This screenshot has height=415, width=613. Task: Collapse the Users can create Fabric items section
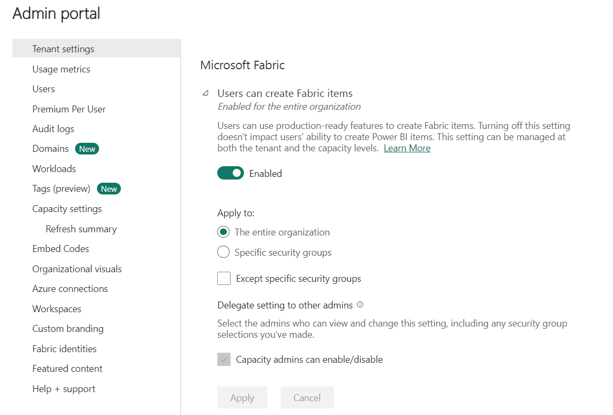click(205, 93)
